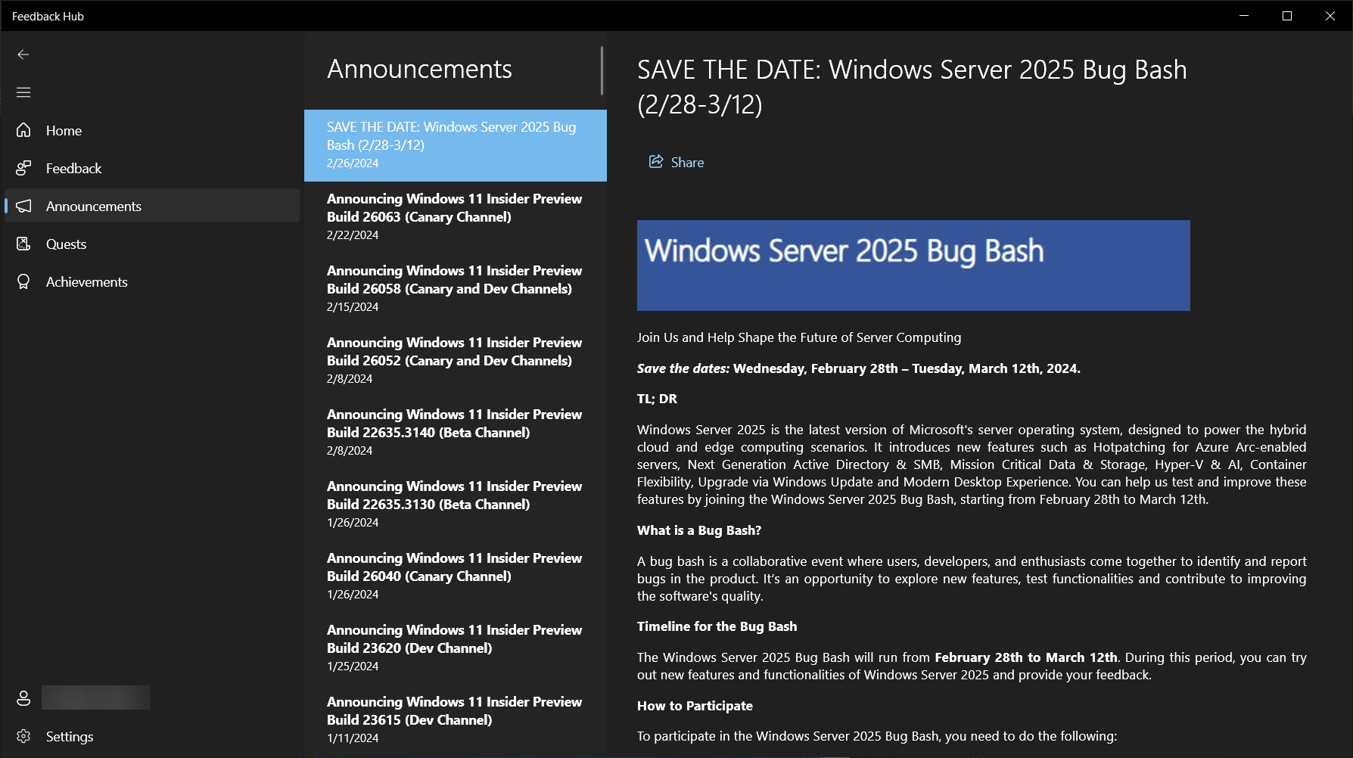Screen dimensions: 1353x758
Task: Click the back arrow icon
Action: [x=23, y=54]
